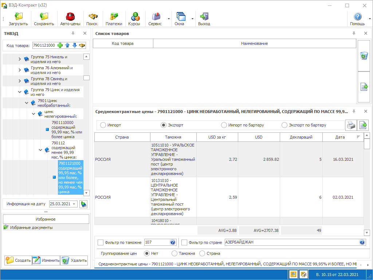The width and height of the screenshot is (373, 280).
Task: Click the Наименование column header
Action: tap(255, 44)
